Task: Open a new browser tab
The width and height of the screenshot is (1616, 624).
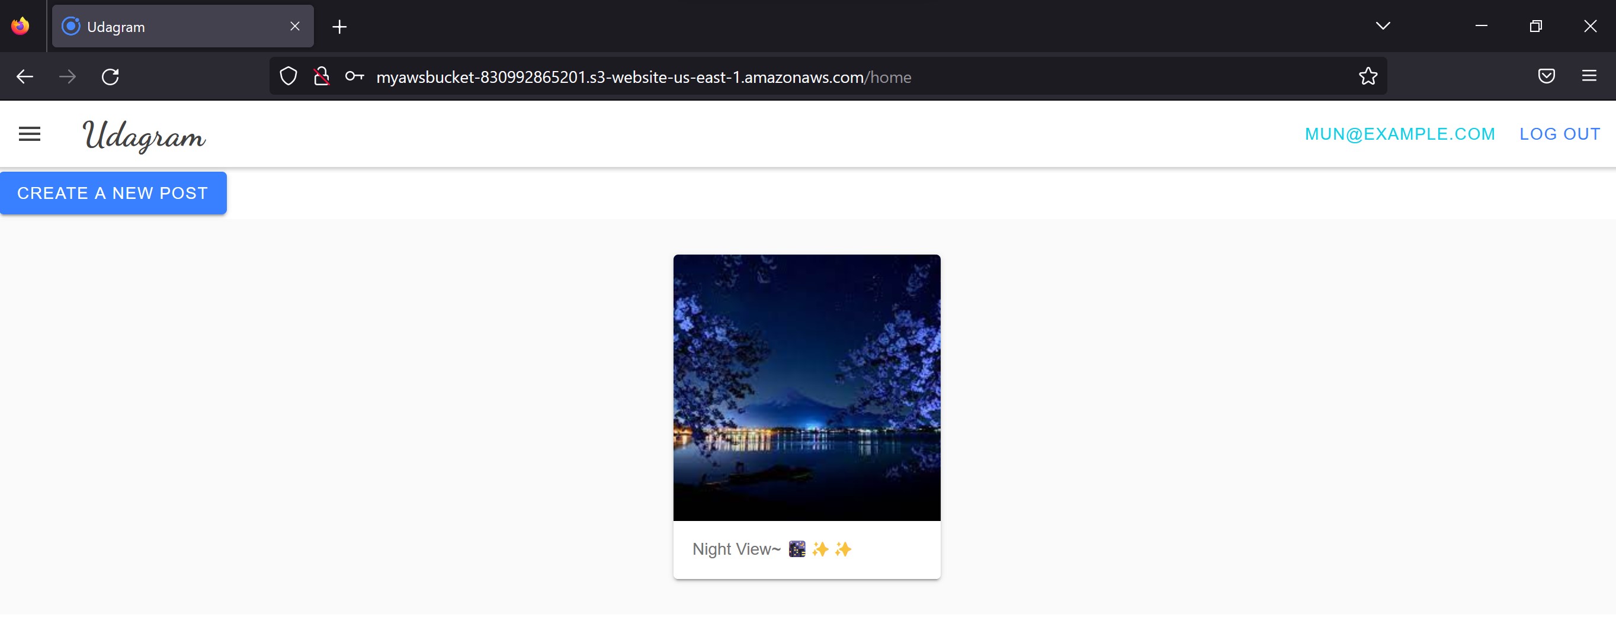Action: click(339, 25)
